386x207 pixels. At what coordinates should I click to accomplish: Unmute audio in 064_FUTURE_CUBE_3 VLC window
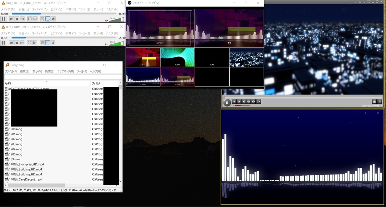(107, 20)
